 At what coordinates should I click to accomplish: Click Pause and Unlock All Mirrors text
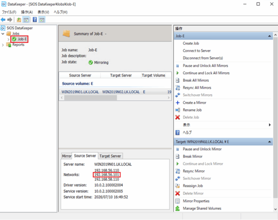pyautogui.click(x=205, y=66)
